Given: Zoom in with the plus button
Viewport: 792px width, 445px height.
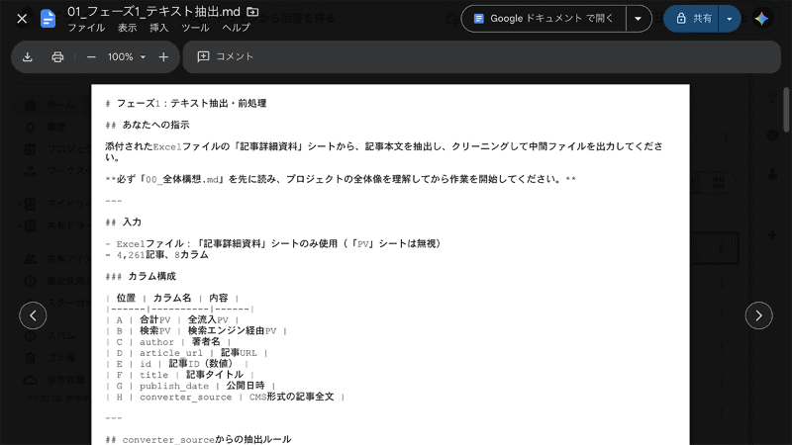Looking at the screenshot, I should click(163, 57).
